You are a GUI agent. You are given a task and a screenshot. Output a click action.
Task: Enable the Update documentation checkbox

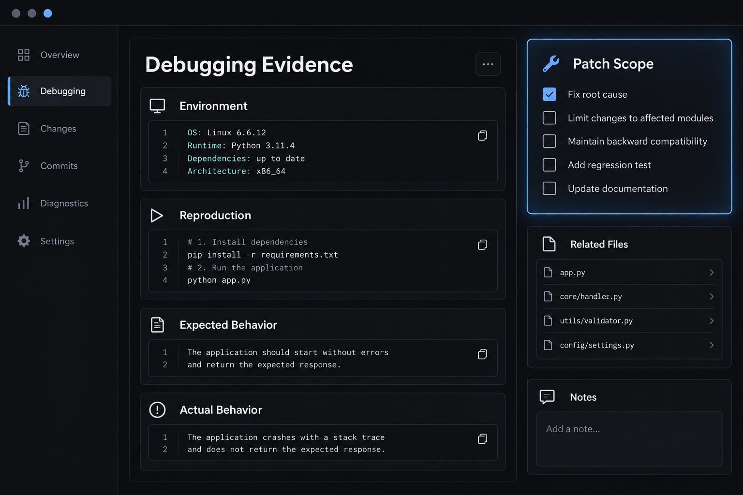pos(550,189)
